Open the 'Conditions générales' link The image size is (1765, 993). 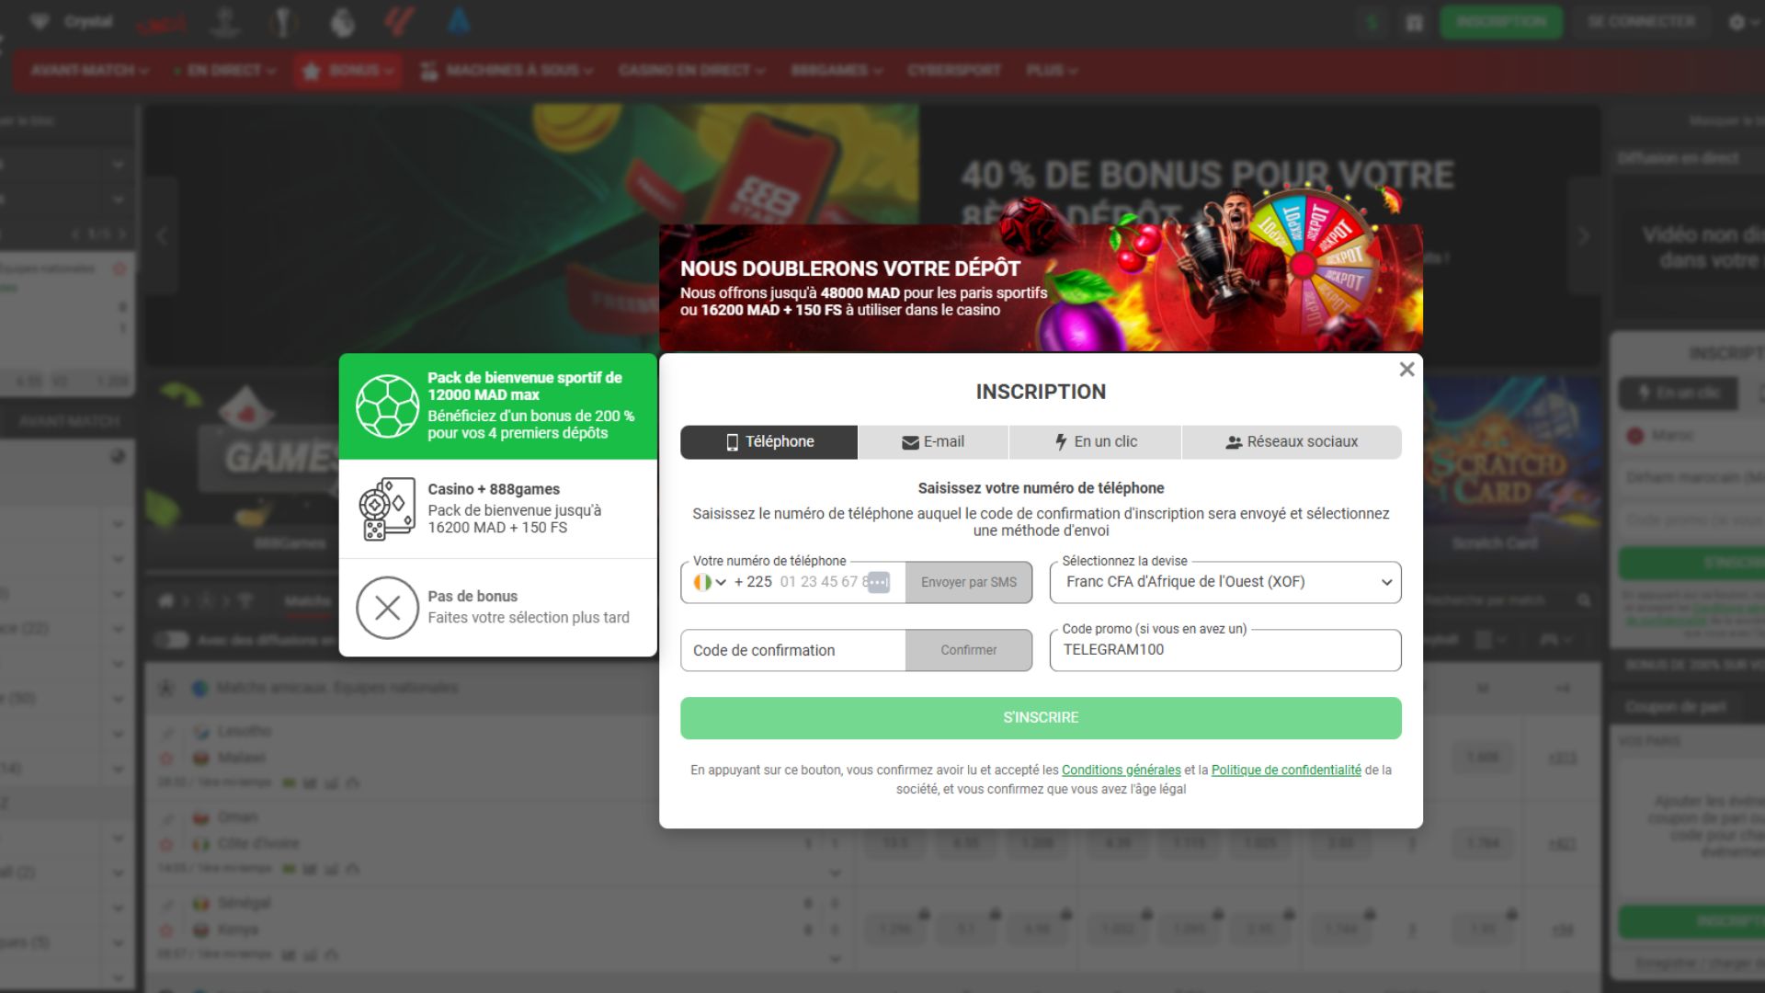(x=1121, y=770)
